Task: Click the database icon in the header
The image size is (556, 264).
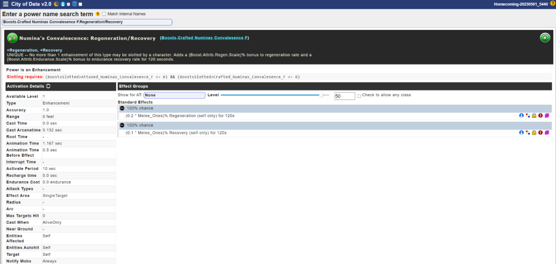Action: click(75, 4)
